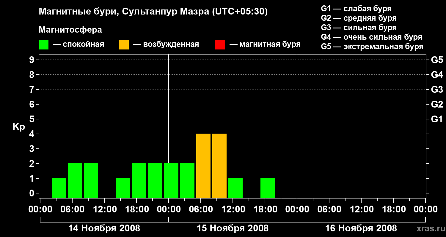Click the green Kp 1 bar above 18:00 on 15 Ноября

[x=268, y=188]
